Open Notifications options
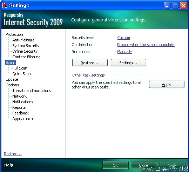This screenshot has width=189, height=172. pos(23,102)
